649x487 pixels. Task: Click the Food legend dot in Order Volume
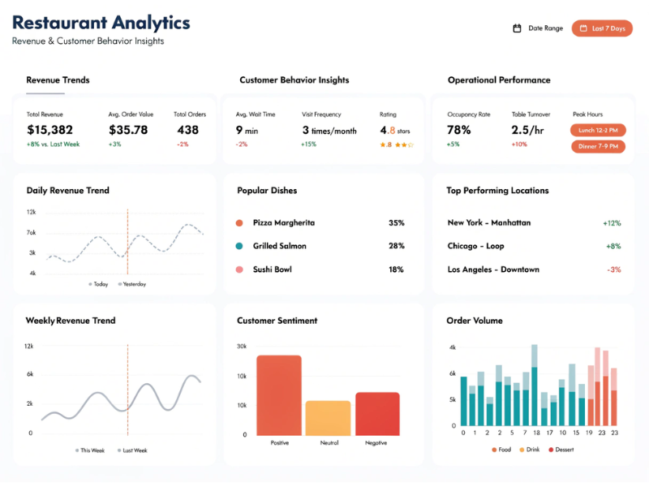coord(493,449)
